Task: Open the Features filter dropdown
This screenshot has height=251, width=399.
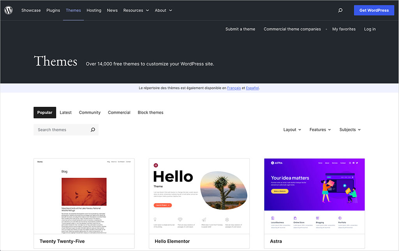Action: (x=320, y=129)
